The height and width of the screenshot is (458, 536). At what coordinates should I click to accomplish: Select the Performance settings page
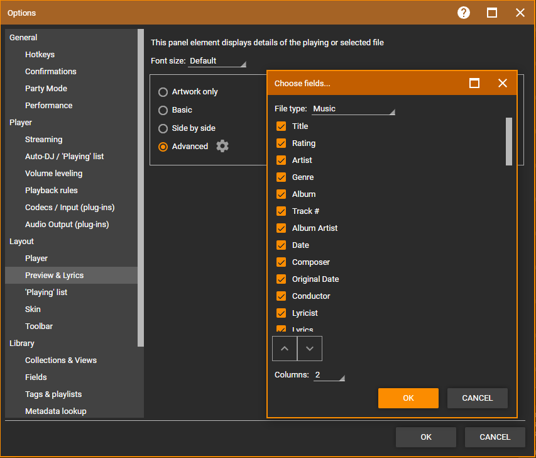tap(48, 106)
